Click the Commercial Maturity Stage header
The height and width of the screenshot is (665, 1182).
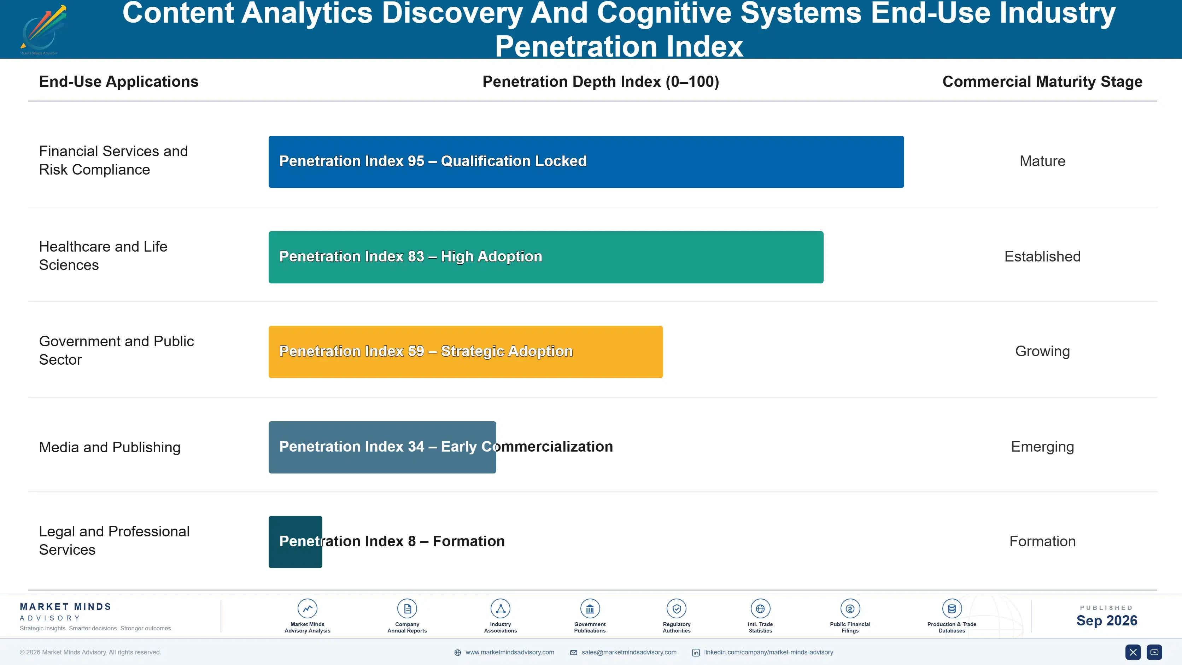coord(1042,82)
